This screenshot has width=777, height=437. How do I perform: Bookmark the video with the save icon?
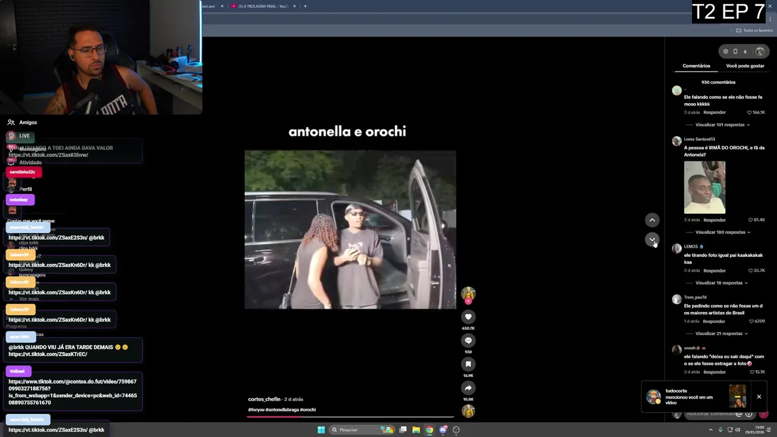[x=468, y=364]
